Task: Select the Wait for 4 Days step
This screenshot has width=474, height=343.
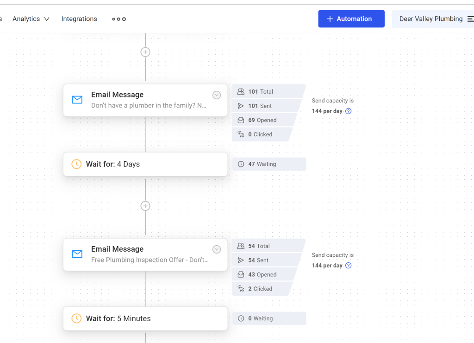Action: (x=145, y=164)
